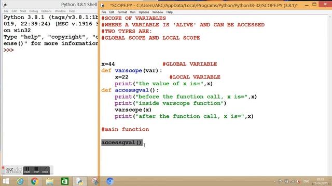Open File Explorer from taskbar
Screen dimensions: 332x186
50,181
